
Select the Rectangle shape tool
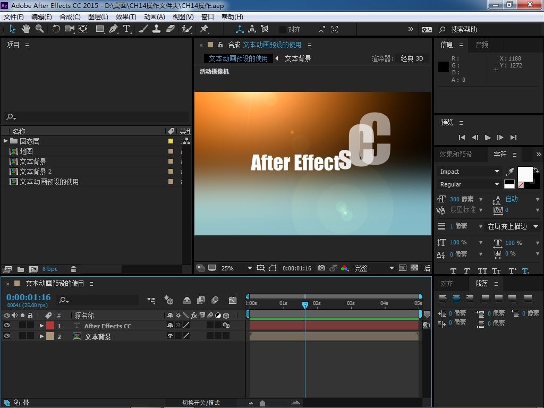[x=100, y=29]
